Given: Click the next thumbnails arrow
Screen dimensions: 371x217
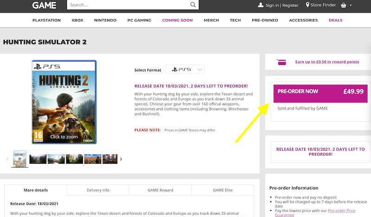Looking at the screenshot, I should click(121, 159).
